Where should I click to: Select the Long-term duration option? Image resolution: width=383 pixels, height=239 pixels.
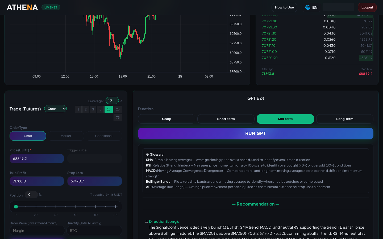click(x=345, y=119)
